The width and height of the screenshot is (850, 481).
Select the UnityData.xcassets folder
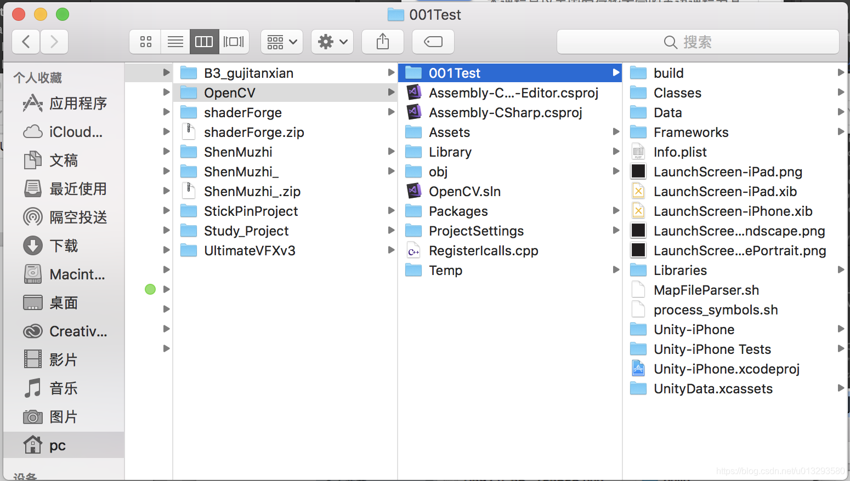pos(735,388)
